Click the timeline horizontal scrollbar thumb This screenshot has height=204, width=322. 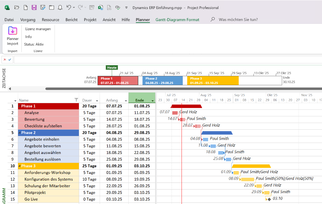point(181,89)
